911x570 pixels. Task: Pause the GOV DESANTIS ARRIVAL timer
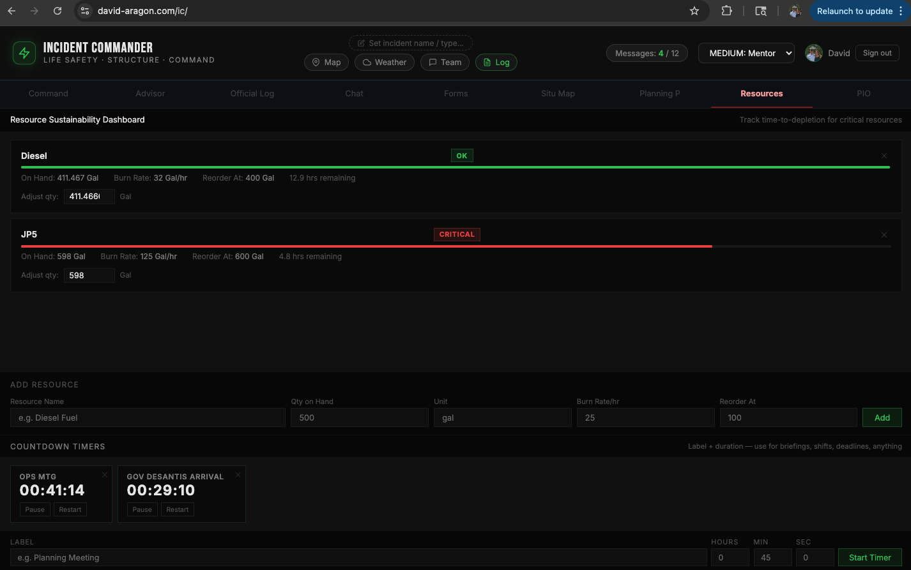[x=141, y=509]
